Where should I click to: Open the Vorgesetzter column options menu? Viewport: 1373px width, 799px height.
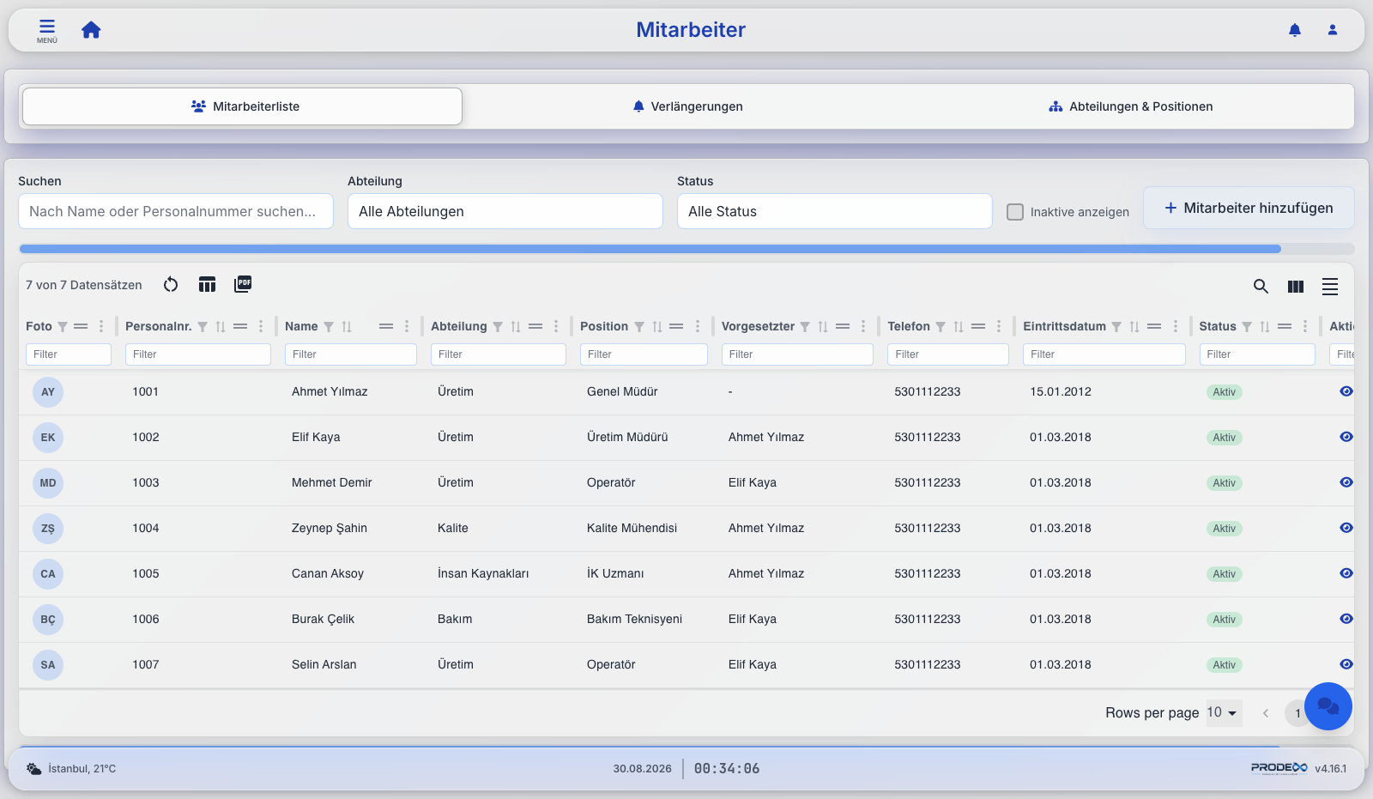(863, 326)
